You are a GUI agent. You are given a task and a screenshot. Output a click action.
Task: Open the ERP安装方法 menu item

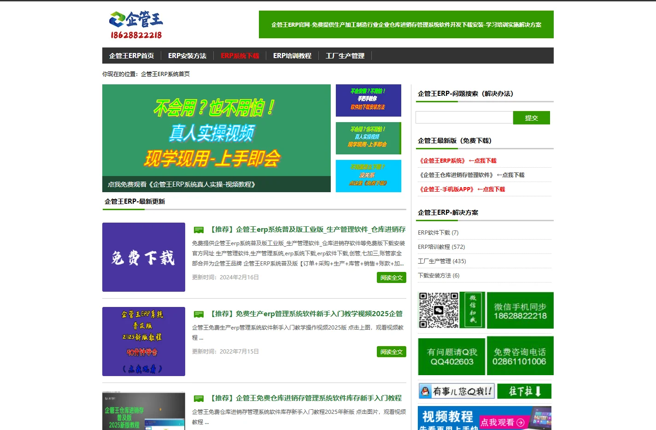pos(187,56)
